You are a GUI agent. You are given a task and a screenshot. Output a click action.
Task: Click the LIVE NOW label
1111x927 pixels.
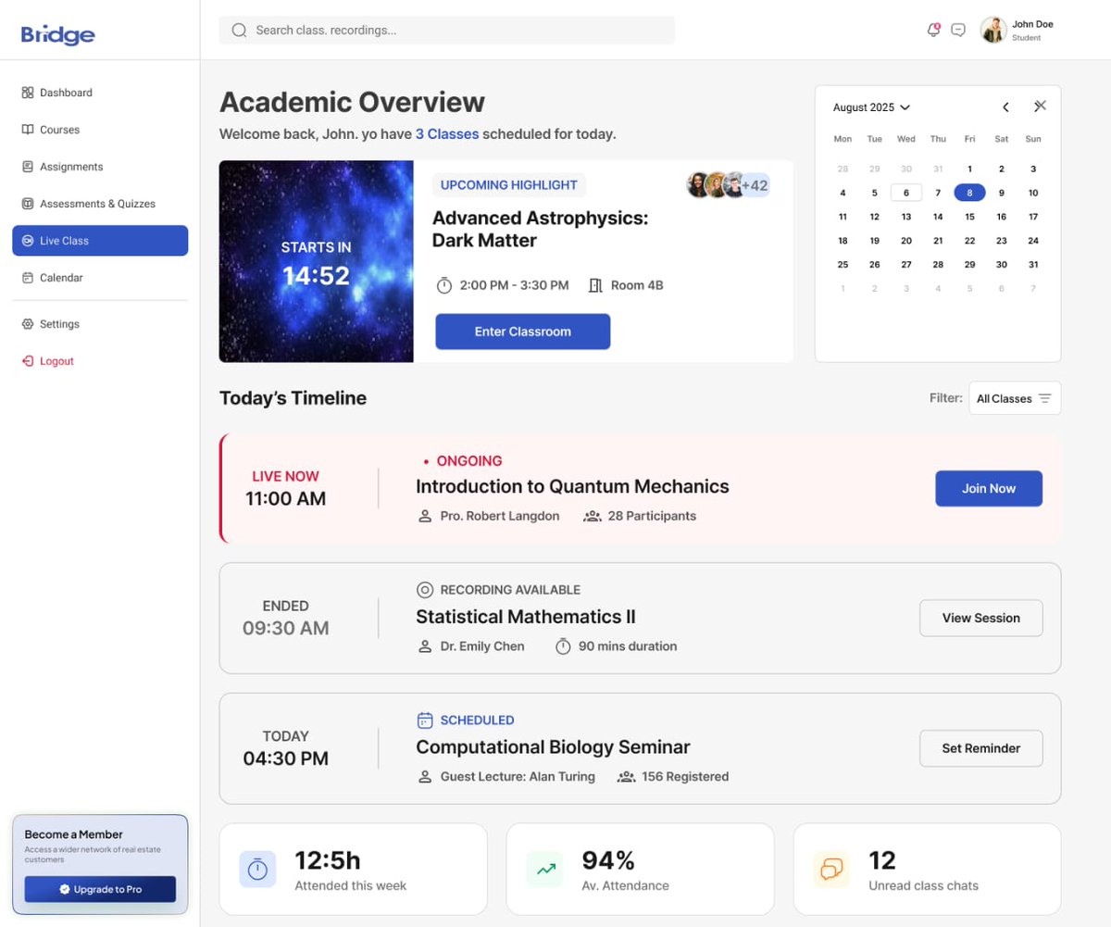[285, 476]
